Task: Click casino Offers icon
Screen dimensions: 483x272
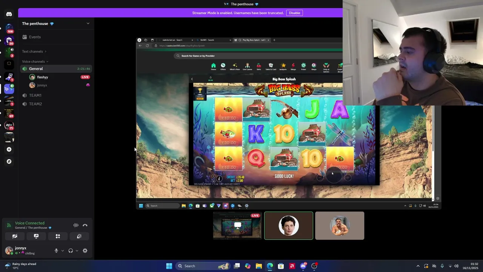Action: (223, 66)
